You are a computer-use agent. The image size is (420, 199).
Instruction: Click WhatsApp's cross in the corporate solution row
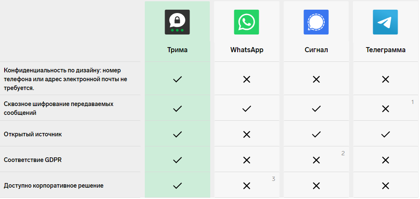click(247, 186)
